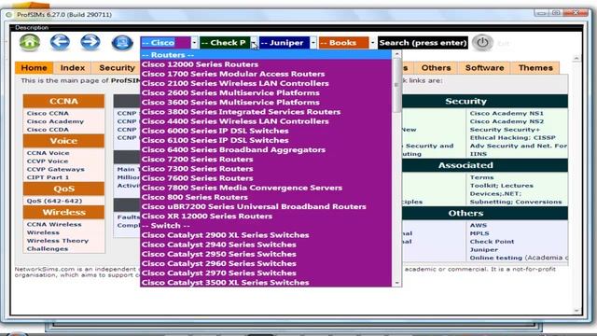Open Ethical Hacking; CISSP link
Screen dimensions: 597x336
(x=512, y=138)
